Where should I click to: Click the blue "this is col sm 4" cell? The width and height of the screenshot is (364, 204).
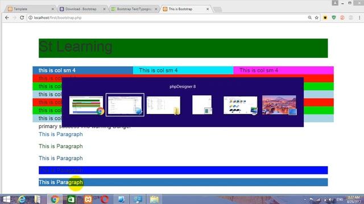(x=83, y=70)
